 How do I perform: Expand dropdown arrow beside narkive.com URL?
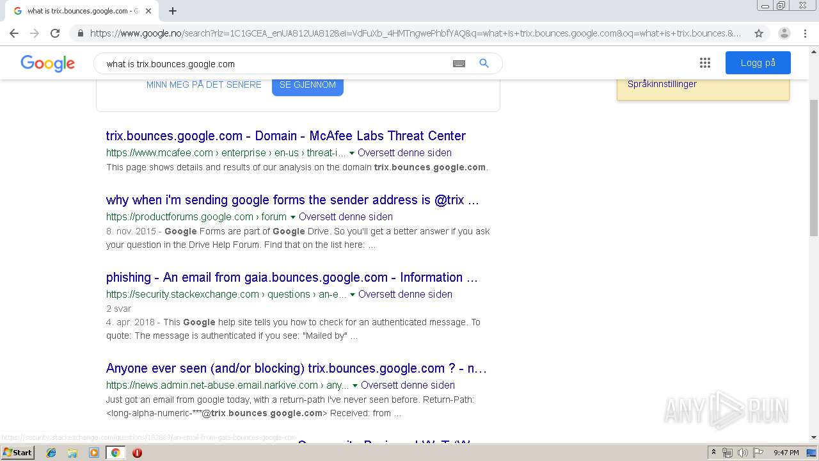point(355,385)
